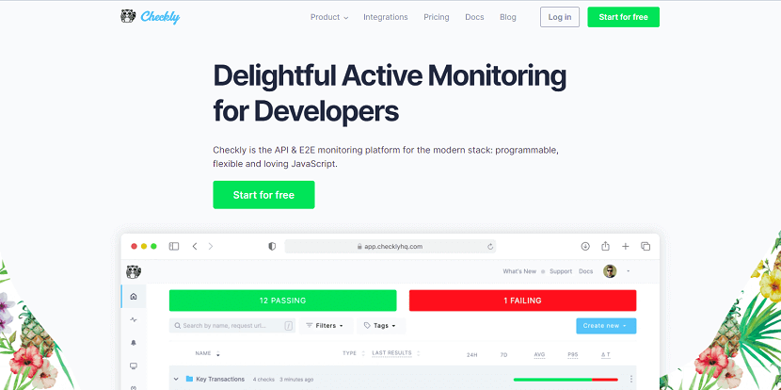Open Docs link in dashboard header
This screenshot has width=781, height=390.
585,271
